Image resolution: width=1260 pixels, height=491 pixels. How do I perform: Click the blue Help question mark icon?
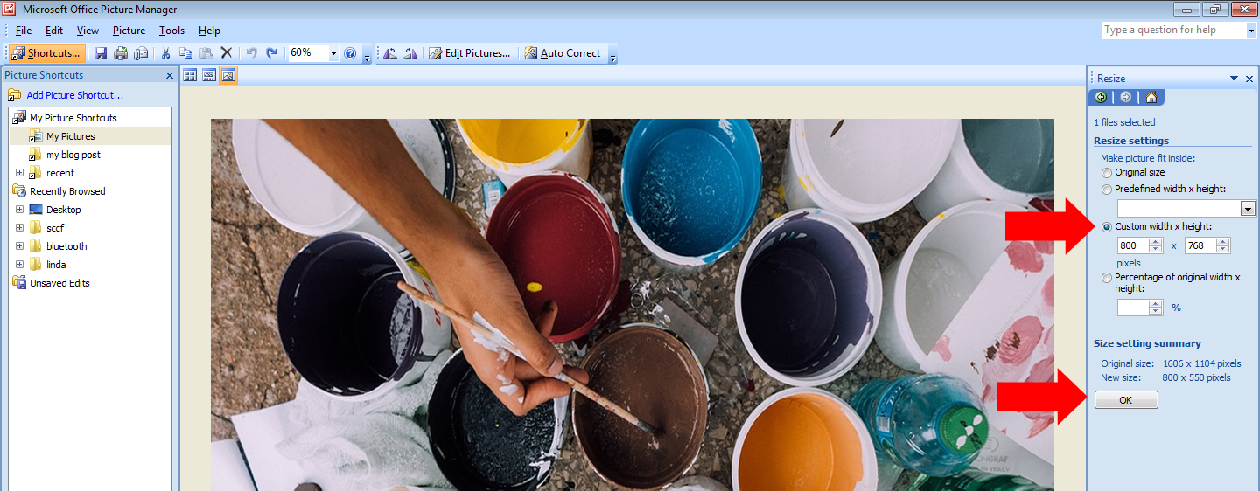point(350,53)
